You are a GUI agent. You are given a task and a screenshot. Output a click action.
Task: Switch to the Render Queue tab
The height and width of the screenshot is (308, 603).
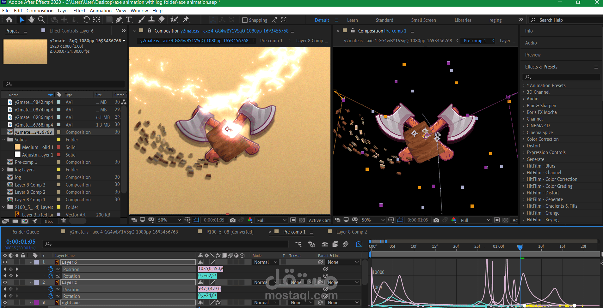(x=25, y=232)
